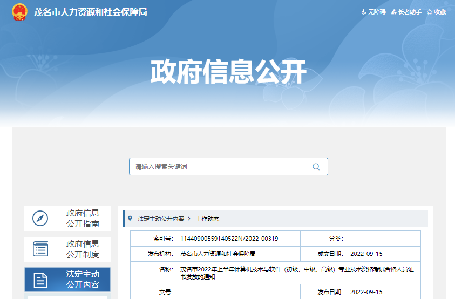Click the 无障碍 wheelchair accessibility icon
455x299 pixels.
click(x=364, y=12)
